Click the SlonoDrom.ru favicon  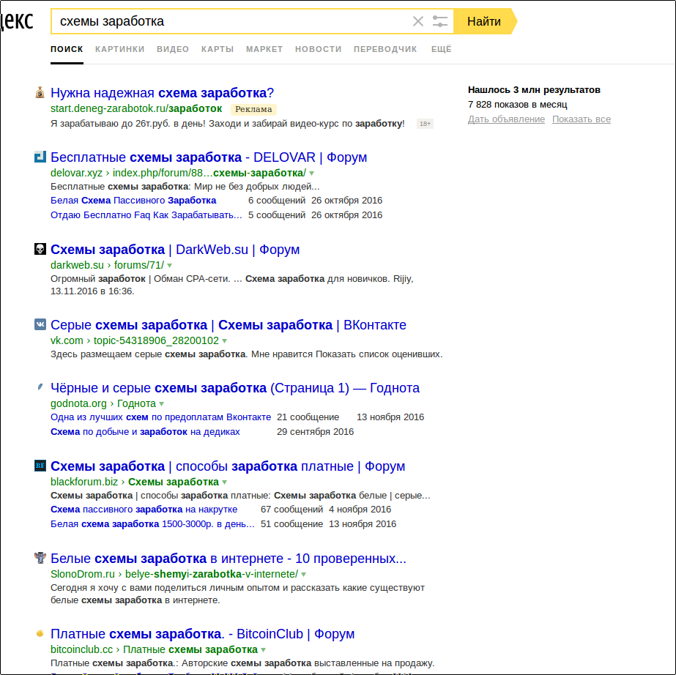point(40,558)
